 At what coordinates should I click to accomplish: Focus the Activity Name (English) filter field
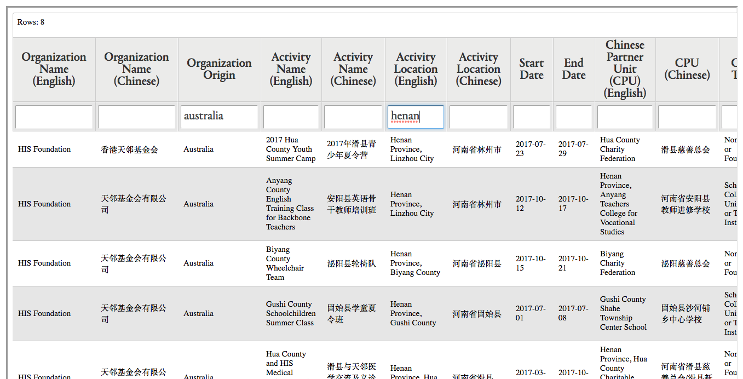tap(291, 117)
